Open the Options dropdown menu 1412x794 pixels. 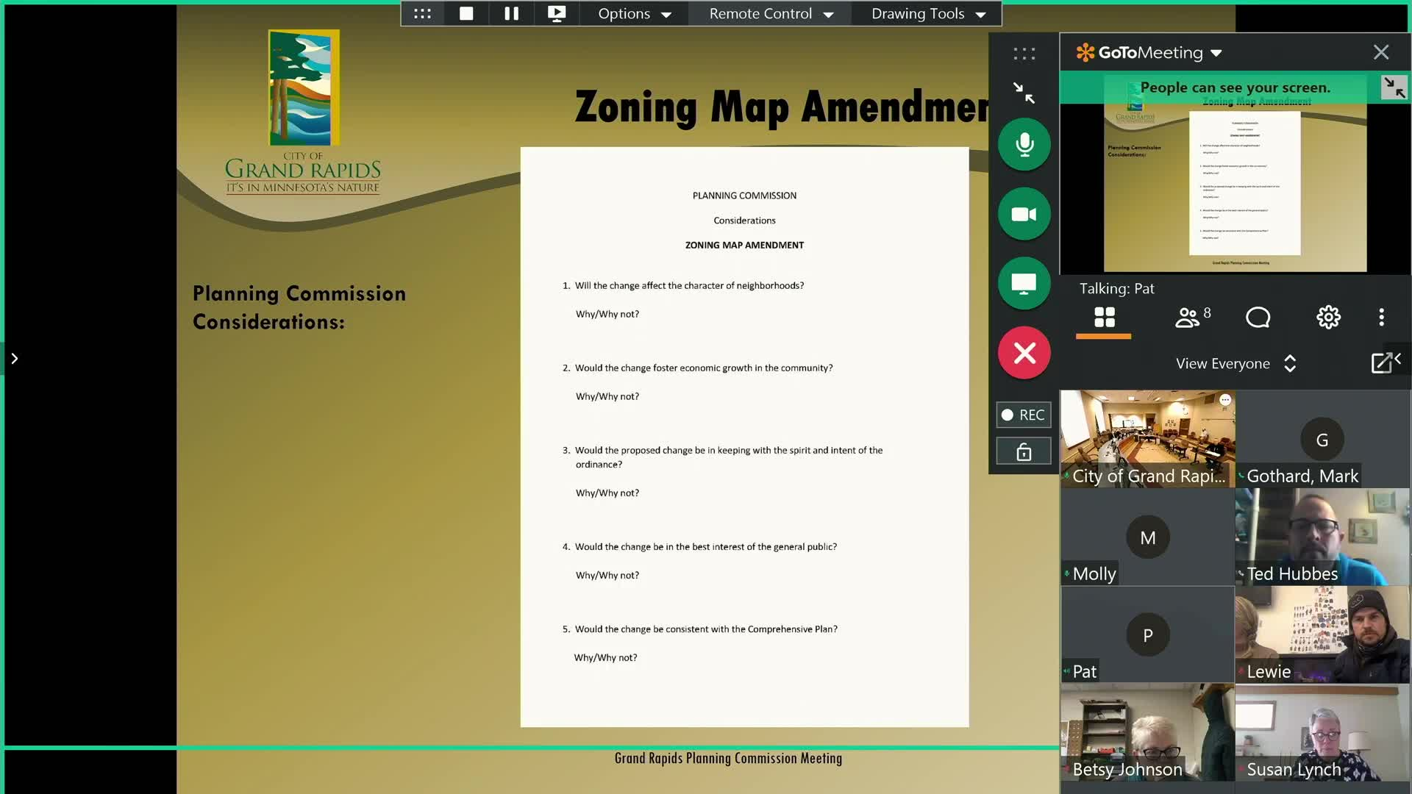click(635, 13)
